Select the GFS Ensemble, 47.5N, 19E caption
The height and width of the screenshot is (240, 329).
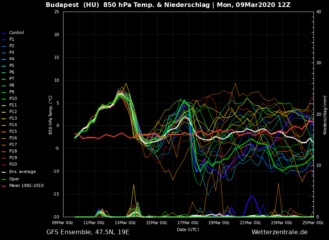pos(88,232)
